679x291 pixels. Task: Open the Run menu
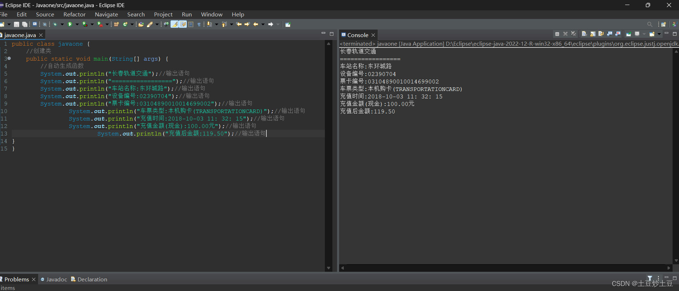click(x=187, y=14)
